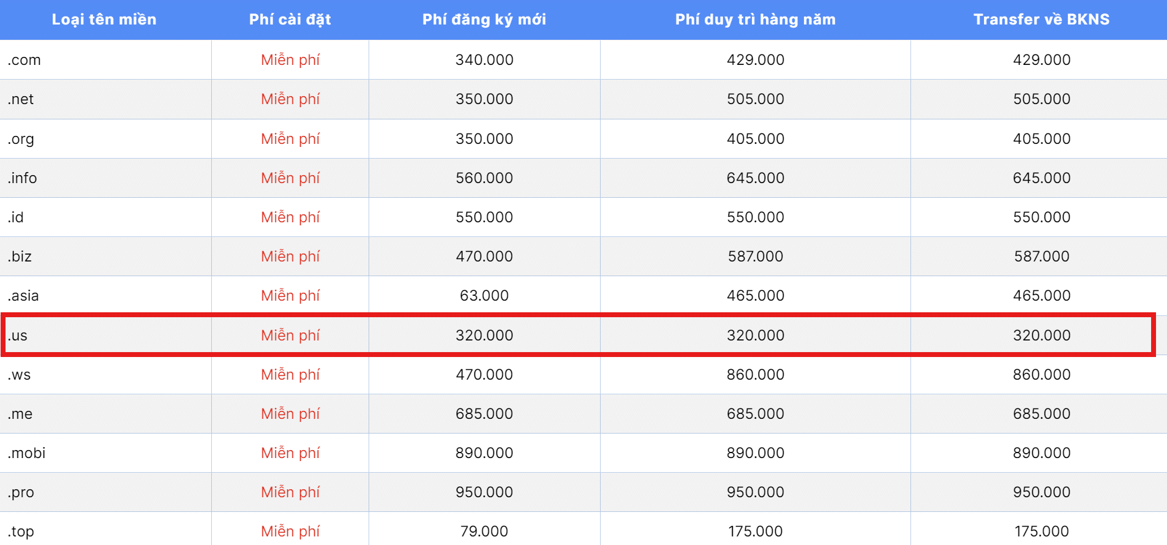Screen dimensions: 1167x545
Task: Click the .me domain name cell
Action: [20, 414]
